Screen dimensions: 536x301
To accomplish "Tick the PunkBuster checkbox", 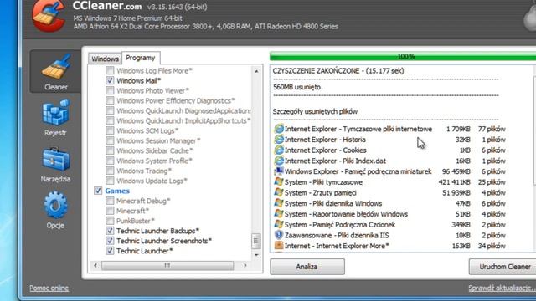I will pyautogui.click(x=110, y=221).
